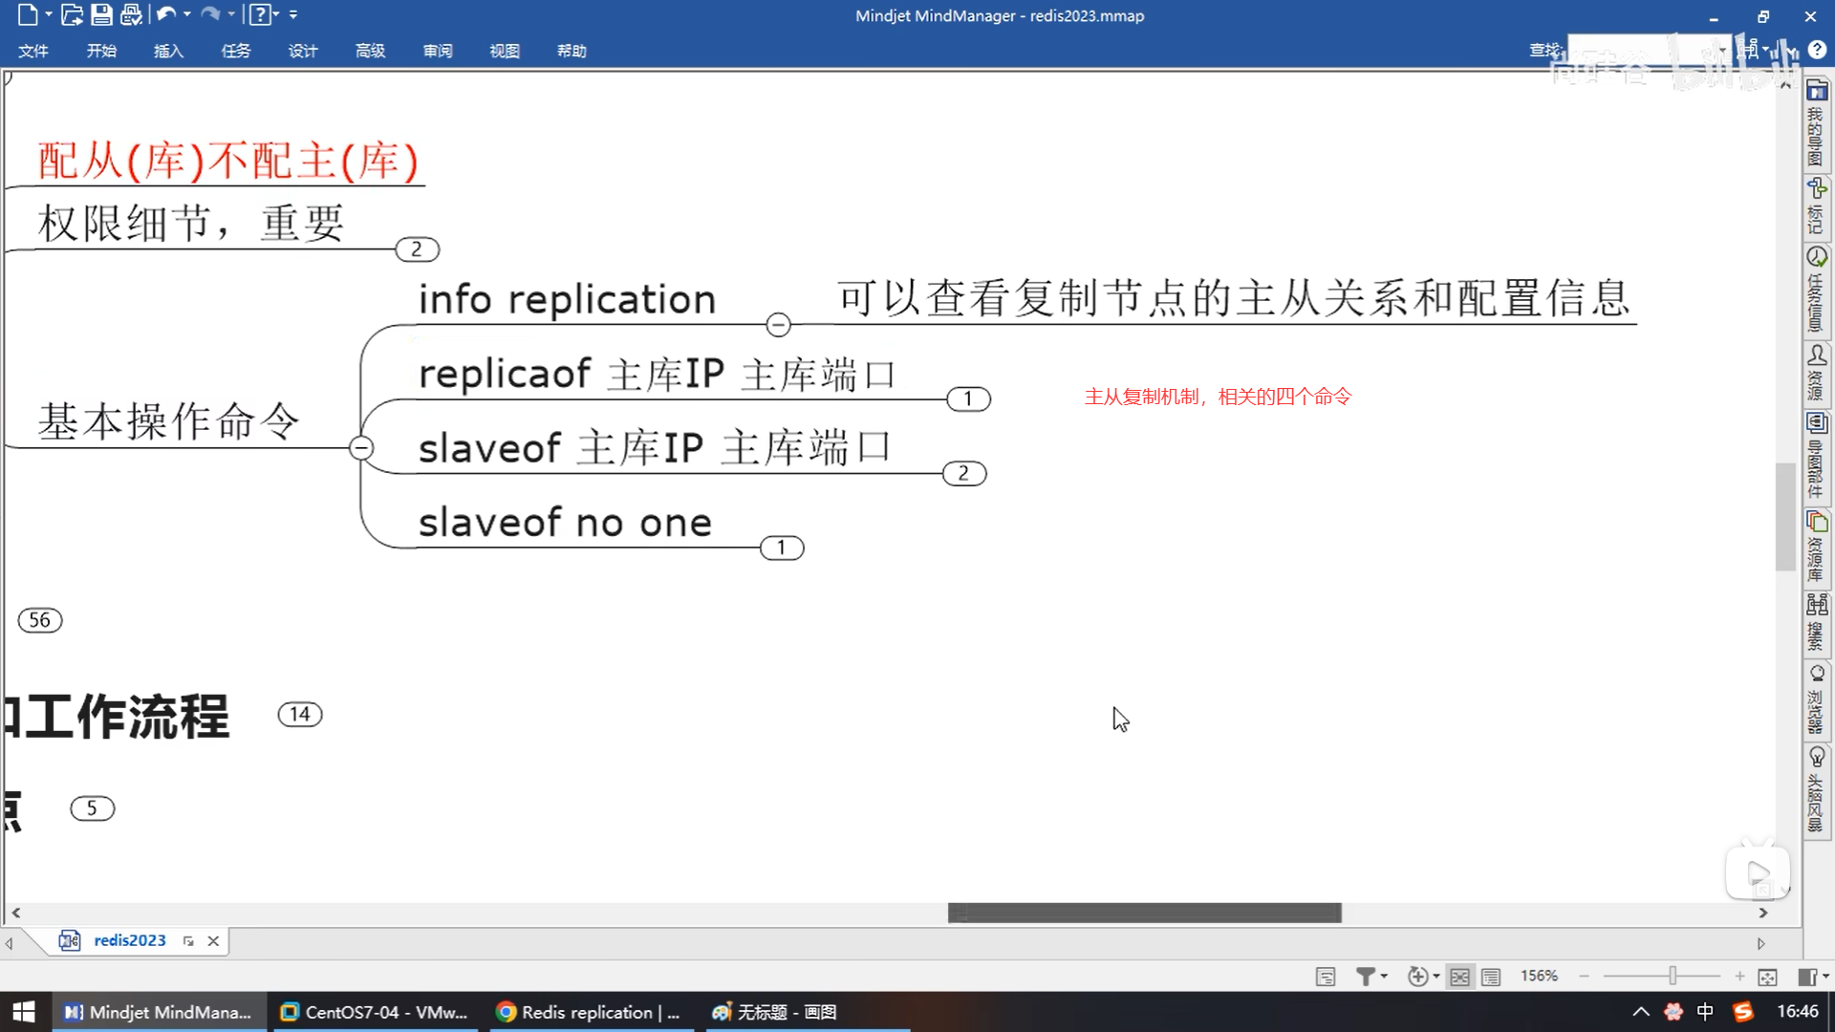Collapse the 基本操作命令 branch
This screenshot has height=1032, width=1835.
coord(361,447)
